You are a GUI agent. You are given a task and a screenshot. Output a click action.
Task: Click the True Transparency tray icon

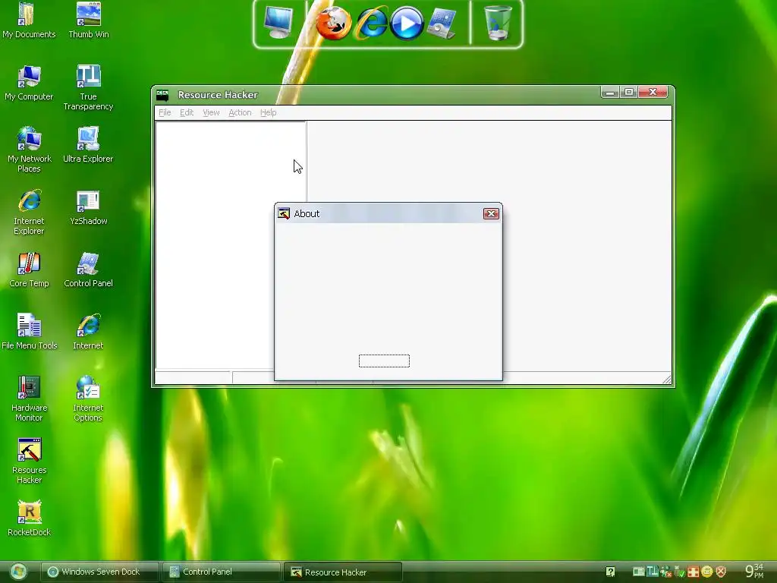[652, 572]
